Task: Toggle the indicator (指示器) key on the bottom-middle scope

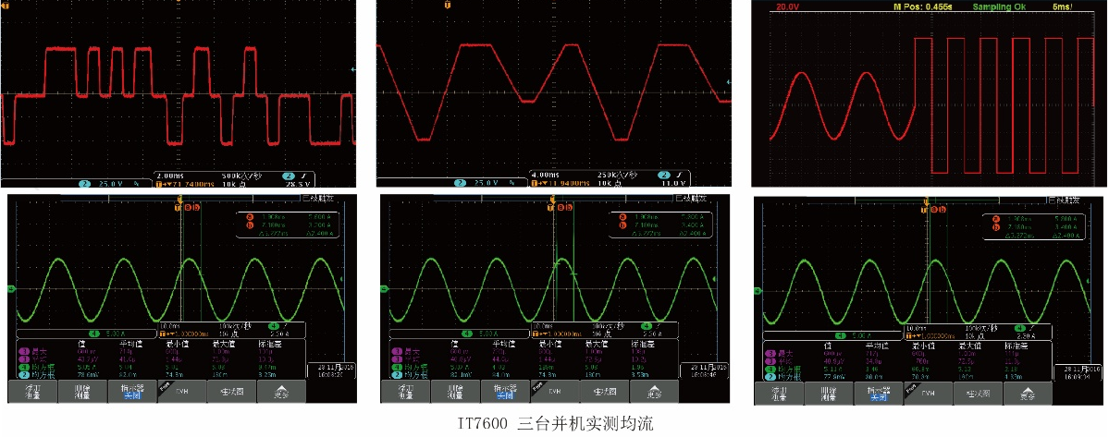Action: click(x=504, y=392)
